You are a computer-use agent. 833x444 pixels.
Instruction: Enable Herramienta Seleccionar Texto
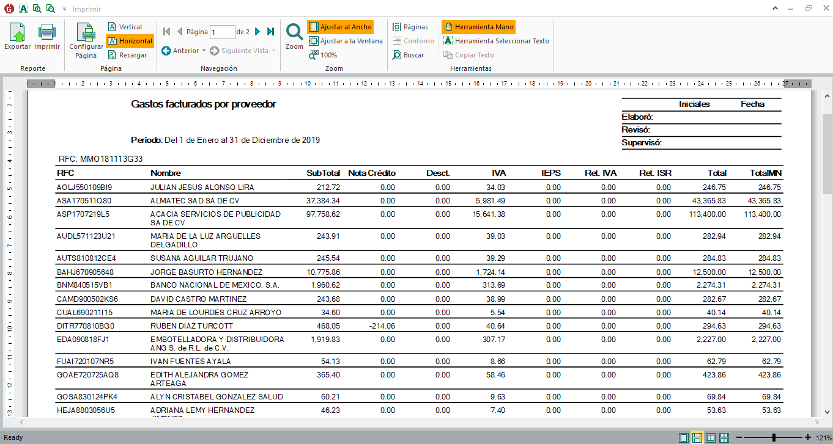click(x=496, y=41)
